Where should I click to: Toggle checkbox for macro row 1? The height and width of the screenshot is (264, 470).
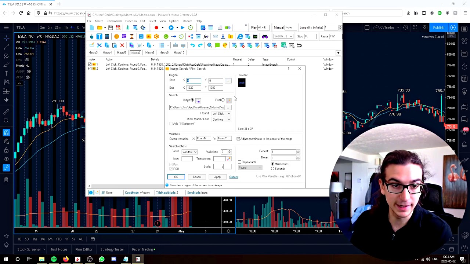pyautogui.click(x=90, y=65)
